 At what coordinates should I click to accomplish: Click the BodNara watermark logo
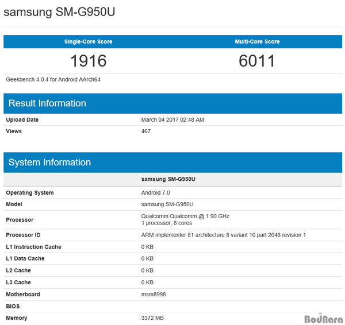[x=324, y=319]
